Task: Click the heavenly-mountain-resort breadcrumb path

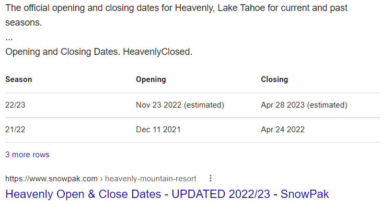Action: tap(151, 179)
